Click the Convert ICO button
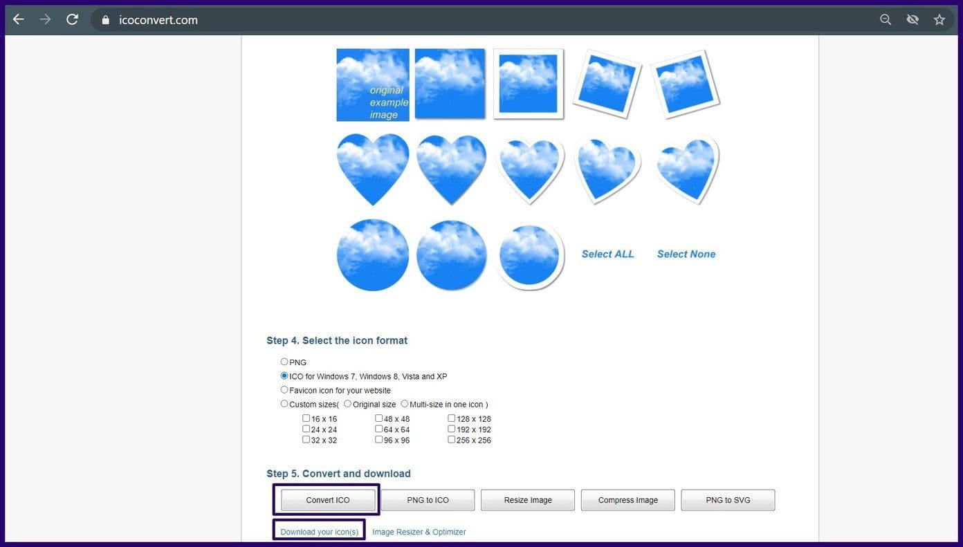This screenshot has height=547, width=963. point(328,500)
